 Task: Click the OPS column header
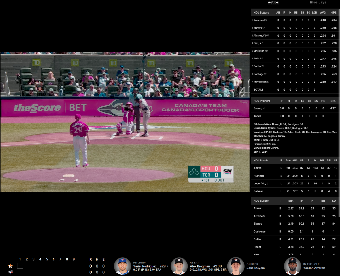click(x=334, y=13)
